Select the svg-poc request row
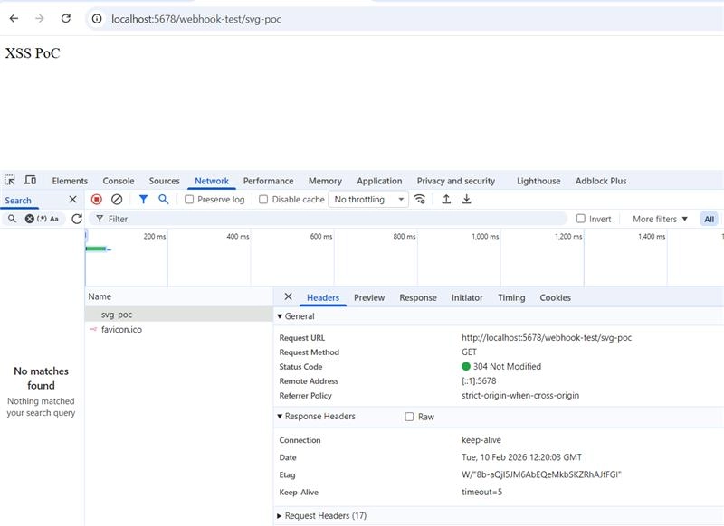The height and width of the screenshot is (526, 724). coord(179,314)
